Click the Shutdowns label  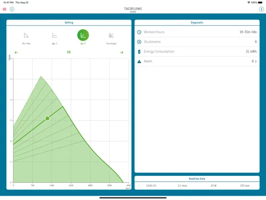pos(152,42)
